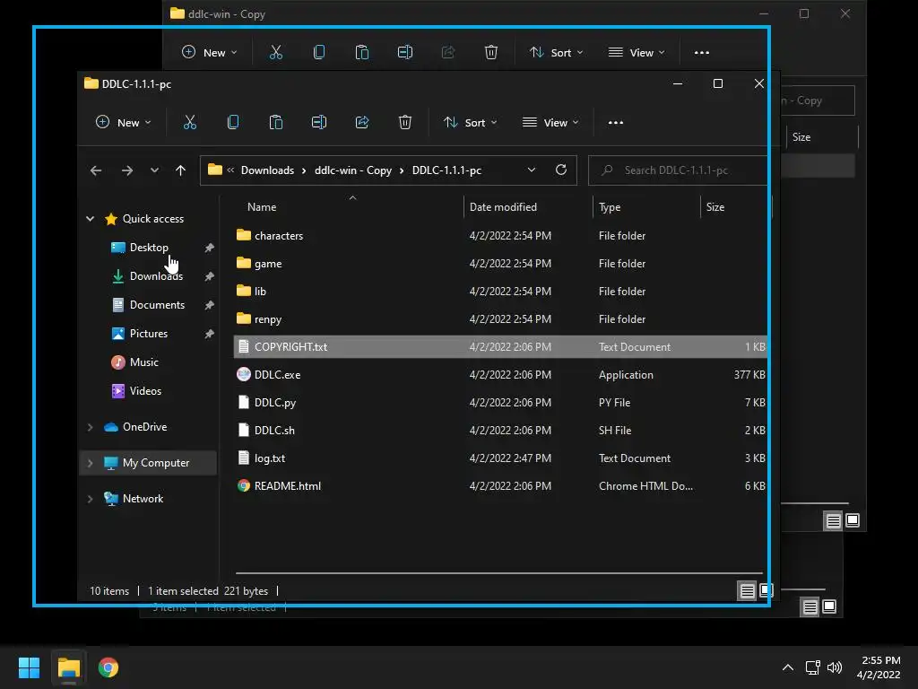Click Rename icon in ddlc-win - Copy window
Image resolution: width=918 pixels, height=689 pixels.
coord(405,52)
